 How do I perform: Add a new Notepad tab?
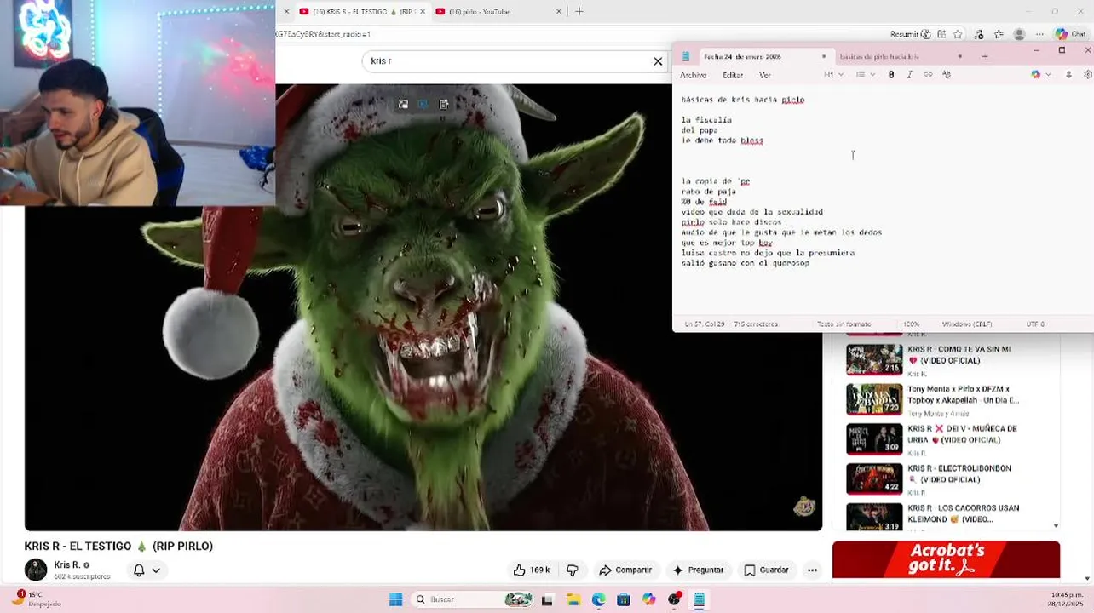984,56
